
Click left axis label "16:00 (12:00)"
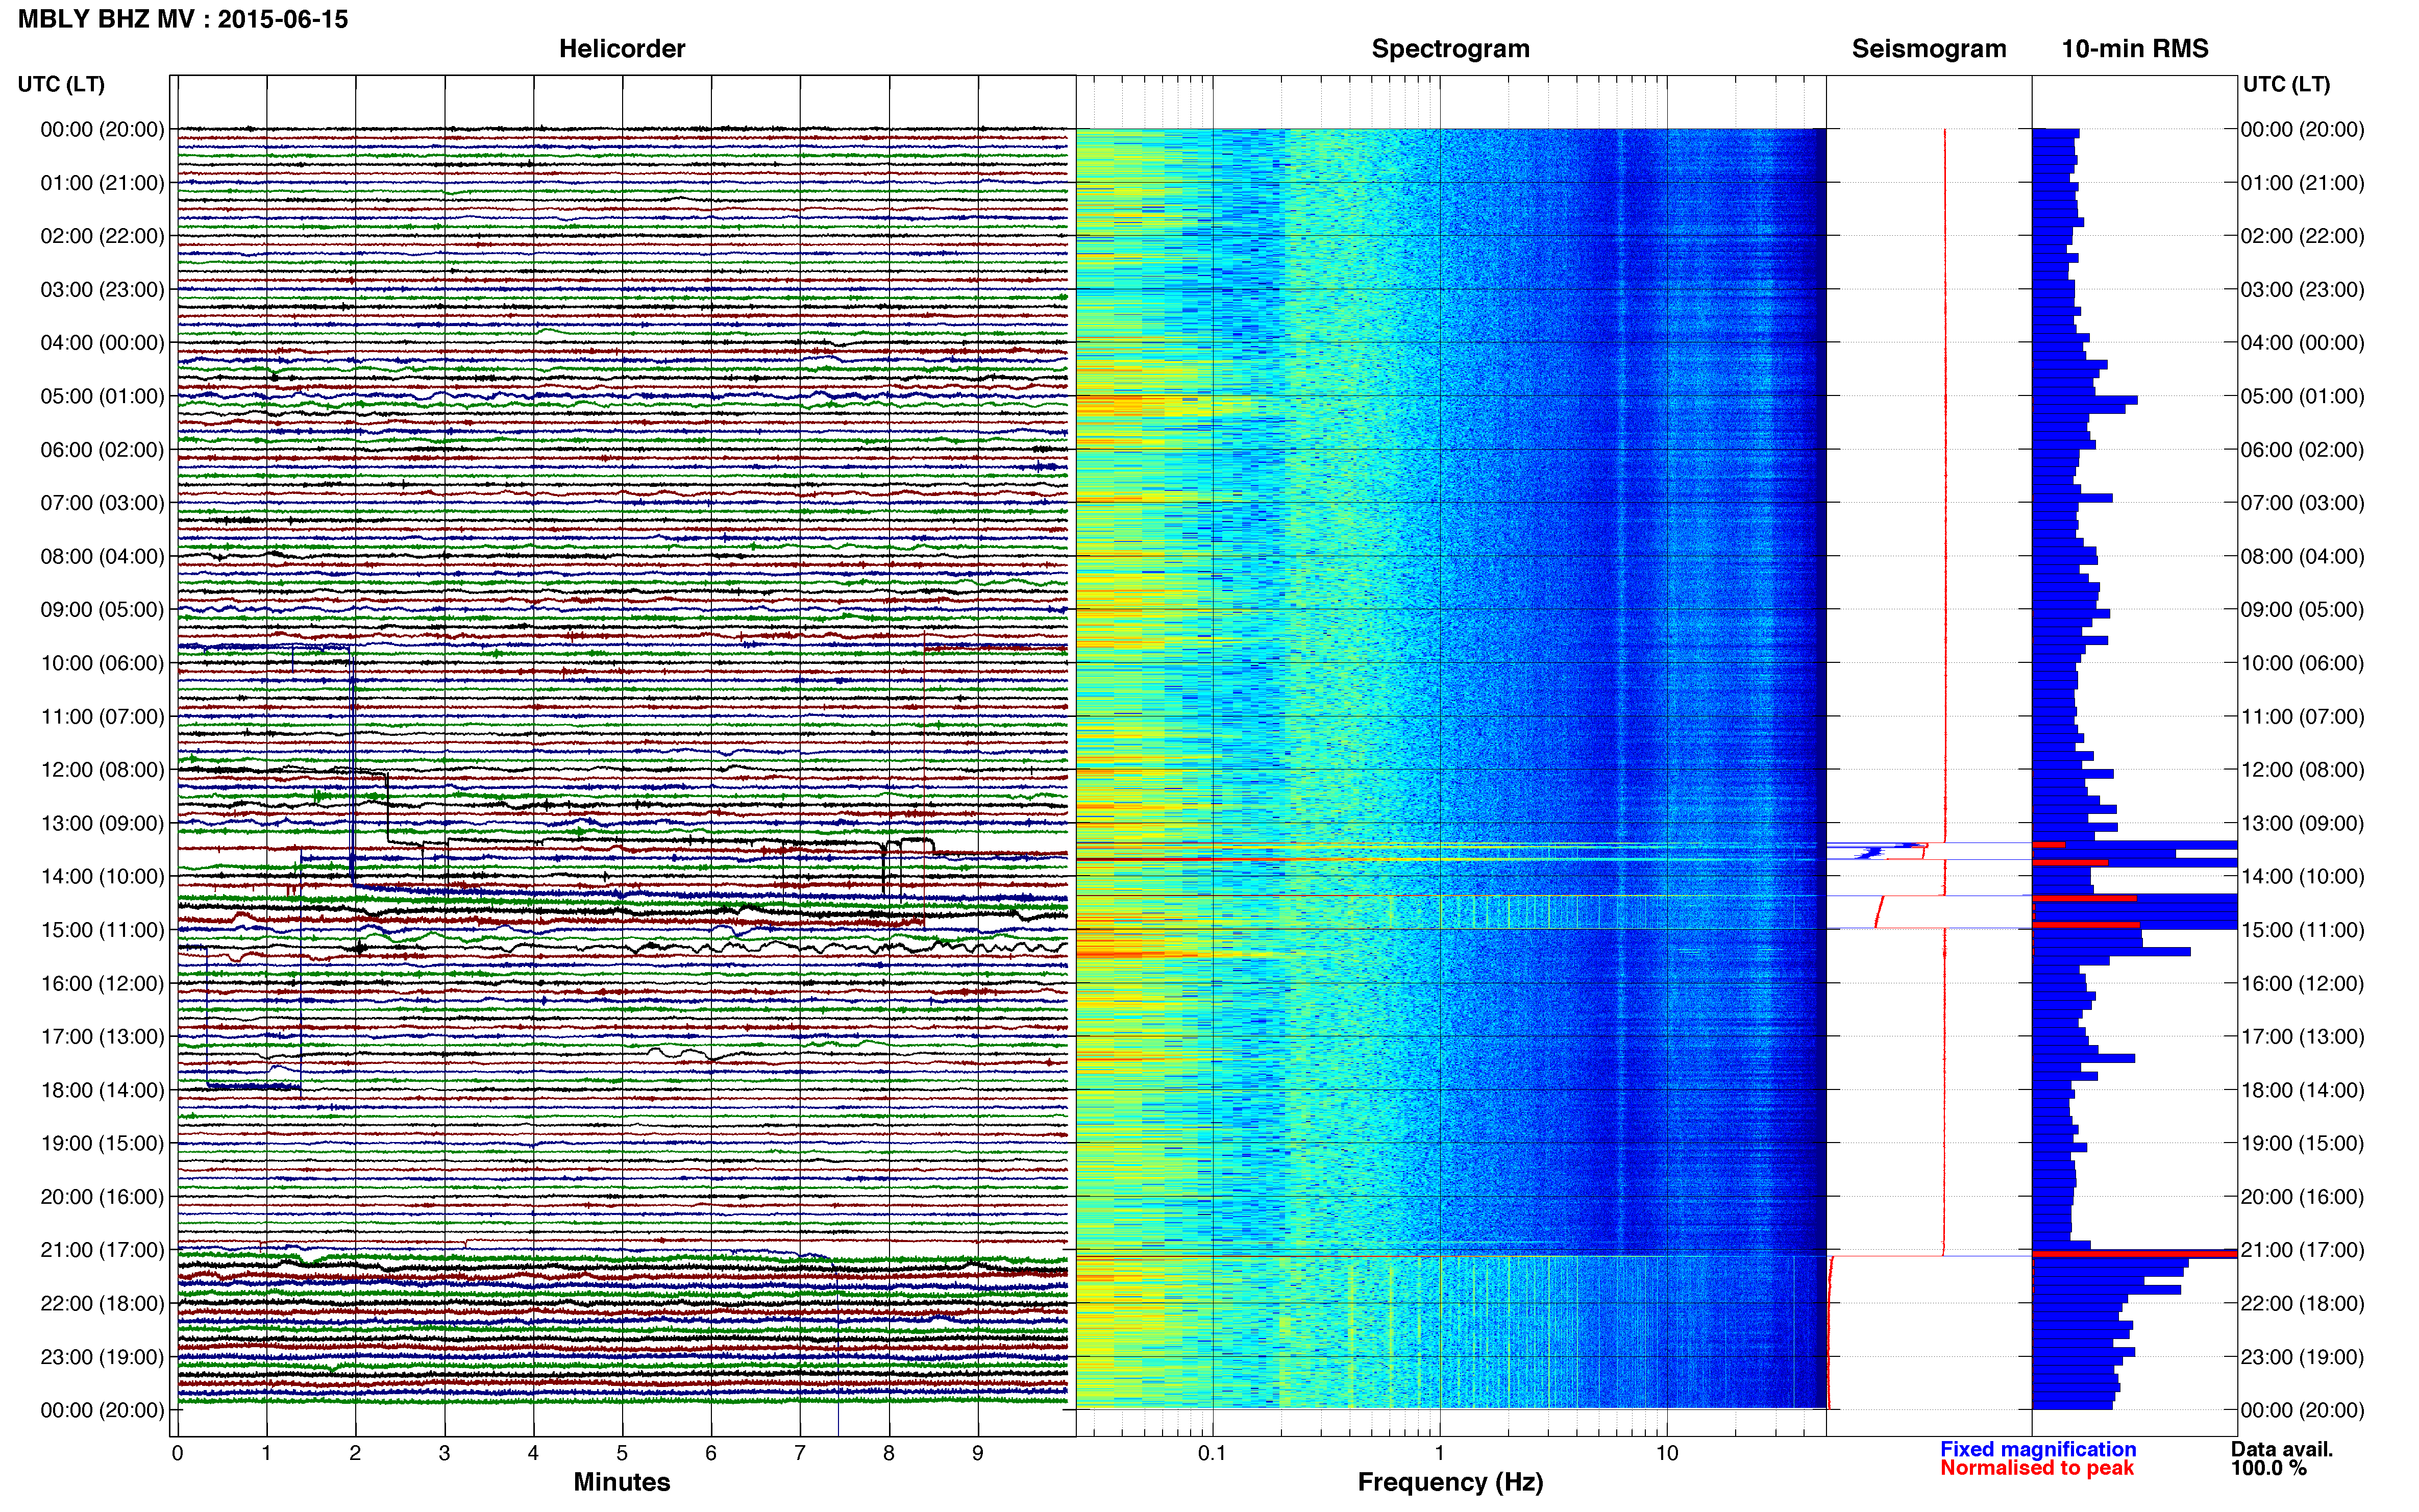point(102,983)
